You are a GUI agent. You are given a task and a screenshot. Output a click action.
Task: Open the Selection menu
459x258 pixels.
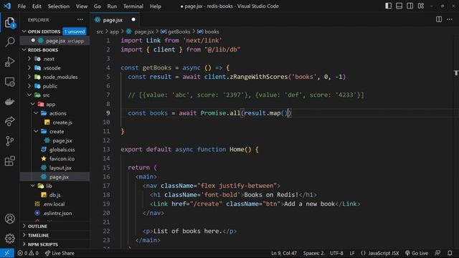click(59, 6)
